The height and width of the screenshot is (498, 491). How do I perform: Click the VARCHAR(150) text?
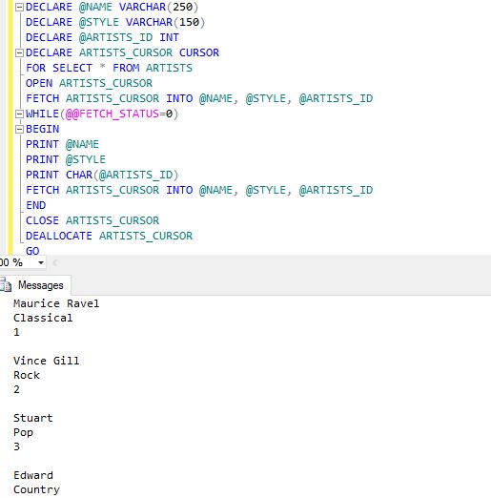coord(165,22)
